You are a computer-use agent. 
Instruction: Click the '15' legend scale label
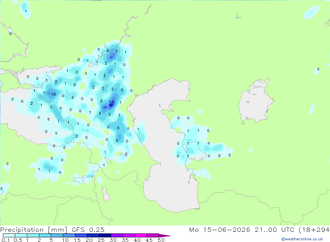tap(77, 240)
